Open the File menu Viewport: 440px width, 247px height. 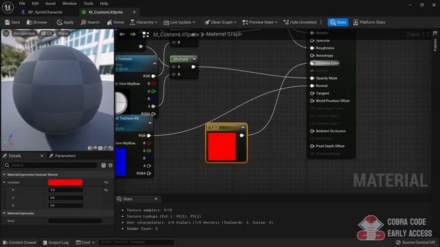click(22, 3)
